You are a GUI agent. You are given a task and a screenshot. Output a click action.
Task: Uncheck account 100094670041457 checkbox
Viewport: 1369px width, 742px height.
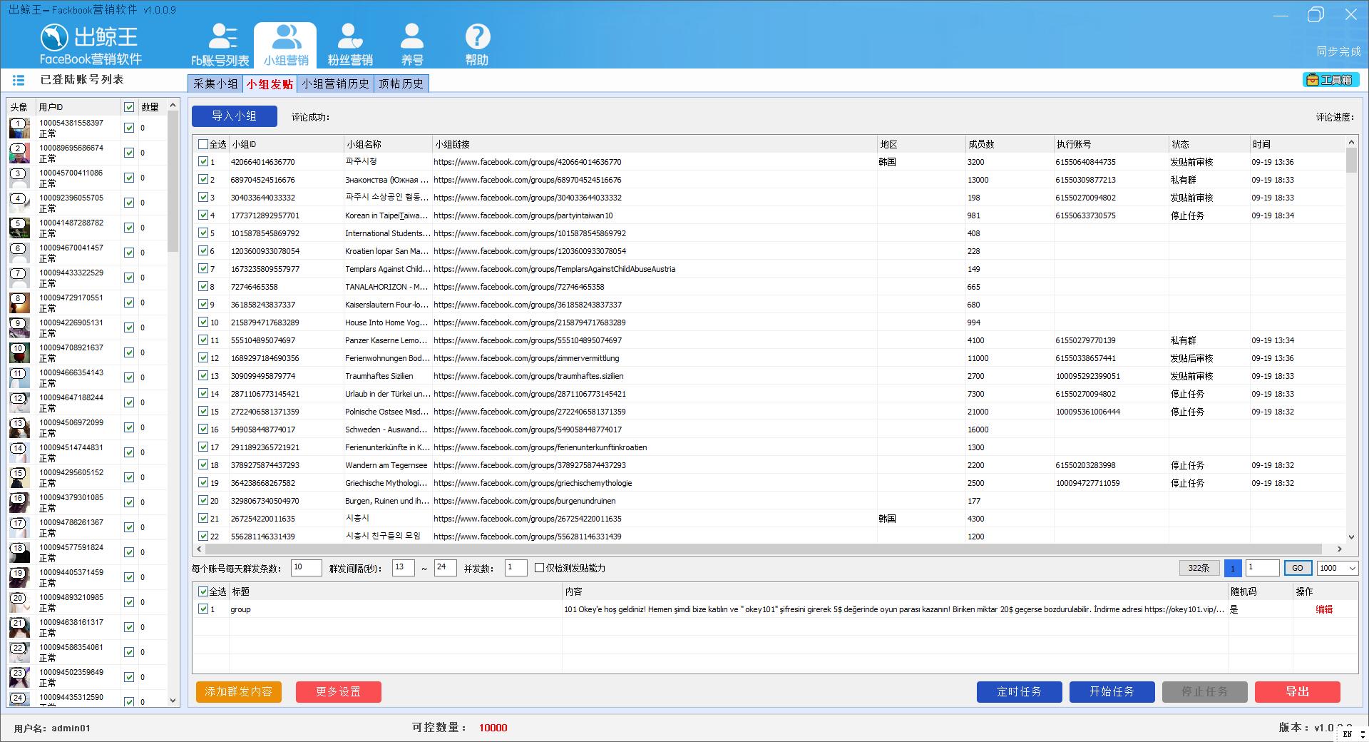pyautogui.click(x=129, y=253)
